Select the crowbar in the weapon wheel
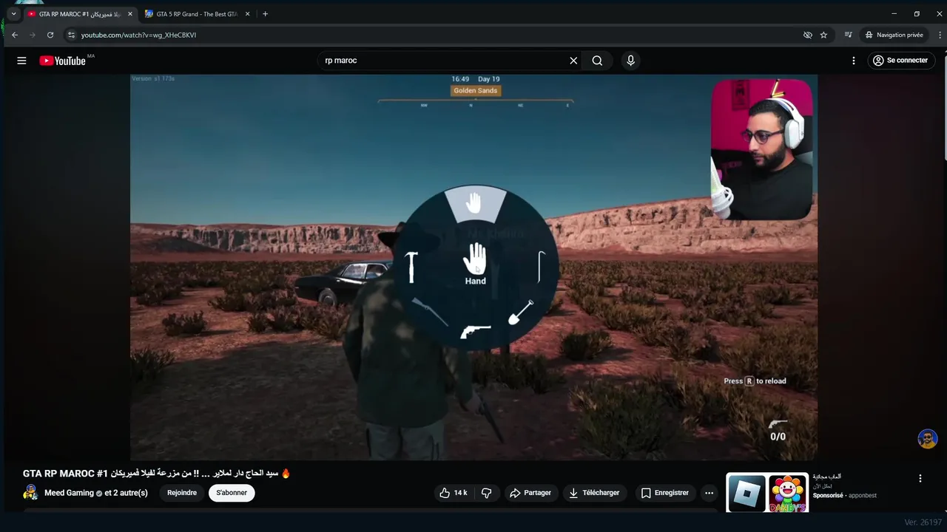The height and width of the screenshot is (532, 947). click(541, 267)
